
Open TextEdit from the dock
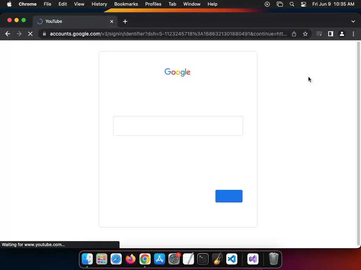click(x=188, y=259)
